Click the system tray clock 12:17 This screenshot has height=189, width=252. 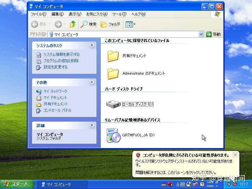coord(243,184)
